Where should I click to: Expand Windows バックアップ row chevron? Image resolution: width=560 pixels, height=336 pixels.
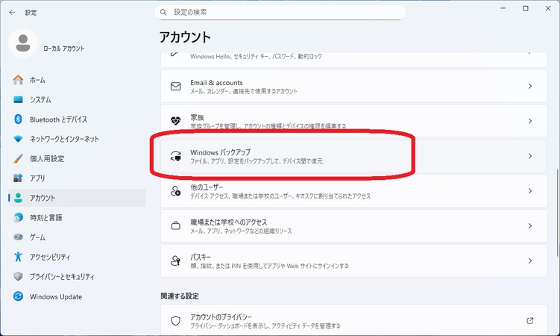coord(530,156)
